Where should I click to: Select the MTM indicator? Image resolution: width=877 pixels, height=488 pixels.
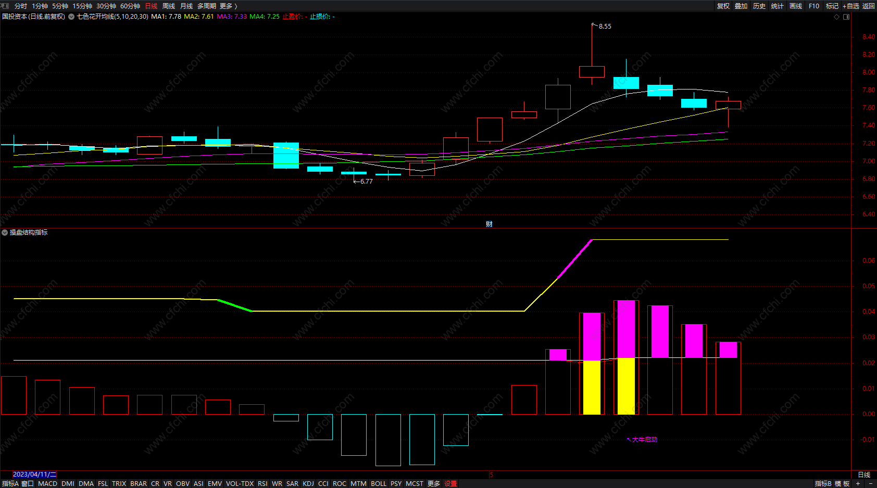(x=358, y=483)
